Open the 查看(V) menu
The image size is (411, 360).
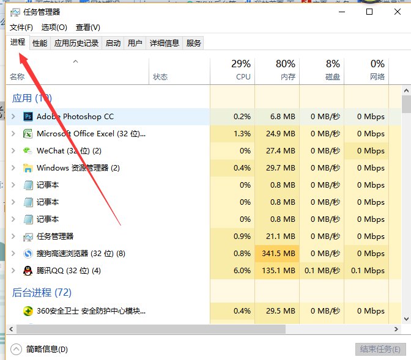pos(88,28)
